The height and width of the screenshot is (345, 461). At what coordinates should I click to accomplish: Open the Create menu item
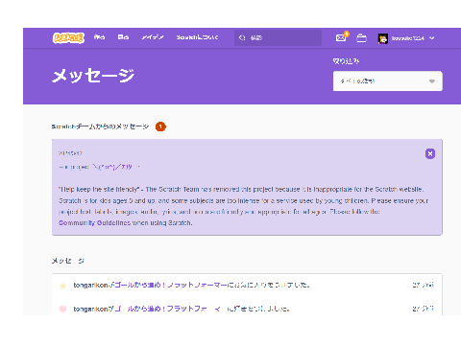click(x=99, y=37)
